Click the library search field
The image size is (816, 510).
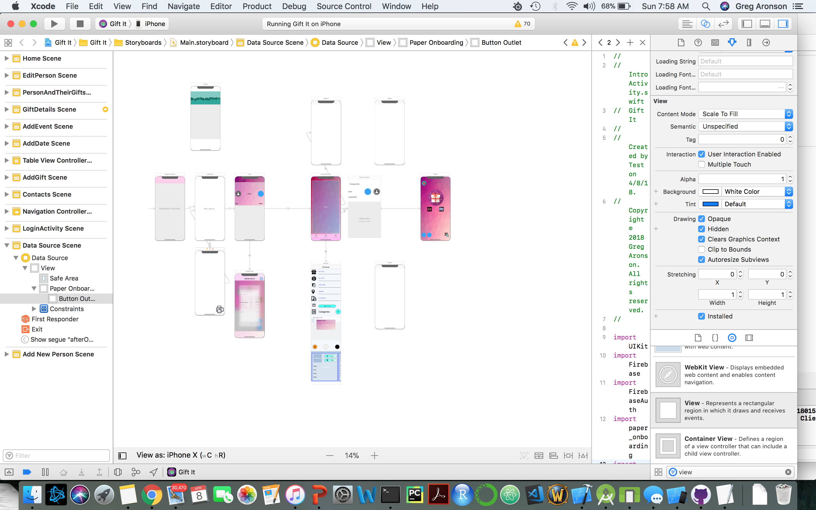pyautogui.click(x=728, y=472)
